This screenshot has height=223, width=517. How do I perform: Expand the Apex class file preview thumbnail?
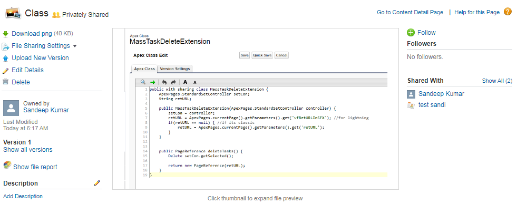point(256,108)
